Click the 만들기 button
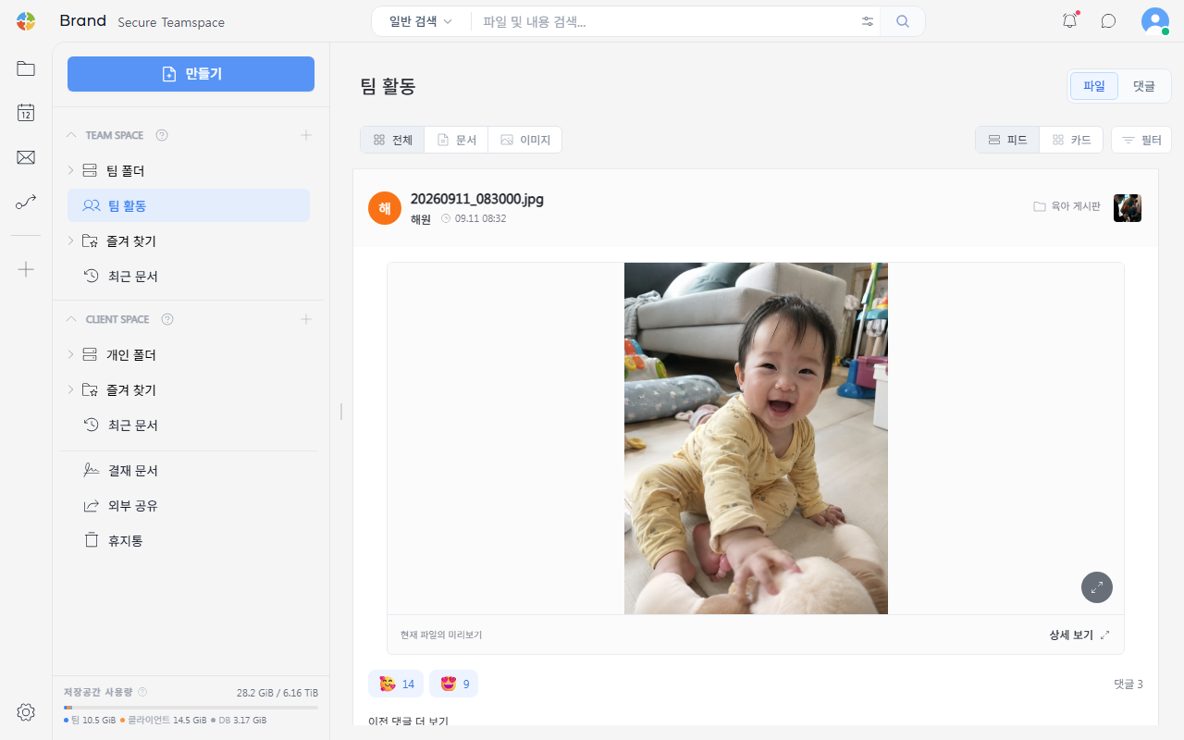Screen dimensions: 1184x740 [x=191, y=74]
